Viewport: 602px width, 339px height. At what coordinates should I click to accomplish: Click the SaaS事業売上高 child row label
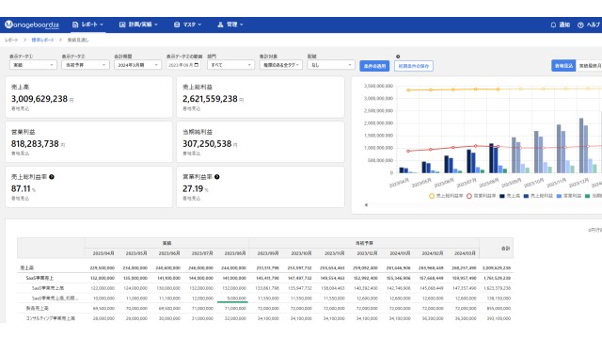[x=48, y=288]
